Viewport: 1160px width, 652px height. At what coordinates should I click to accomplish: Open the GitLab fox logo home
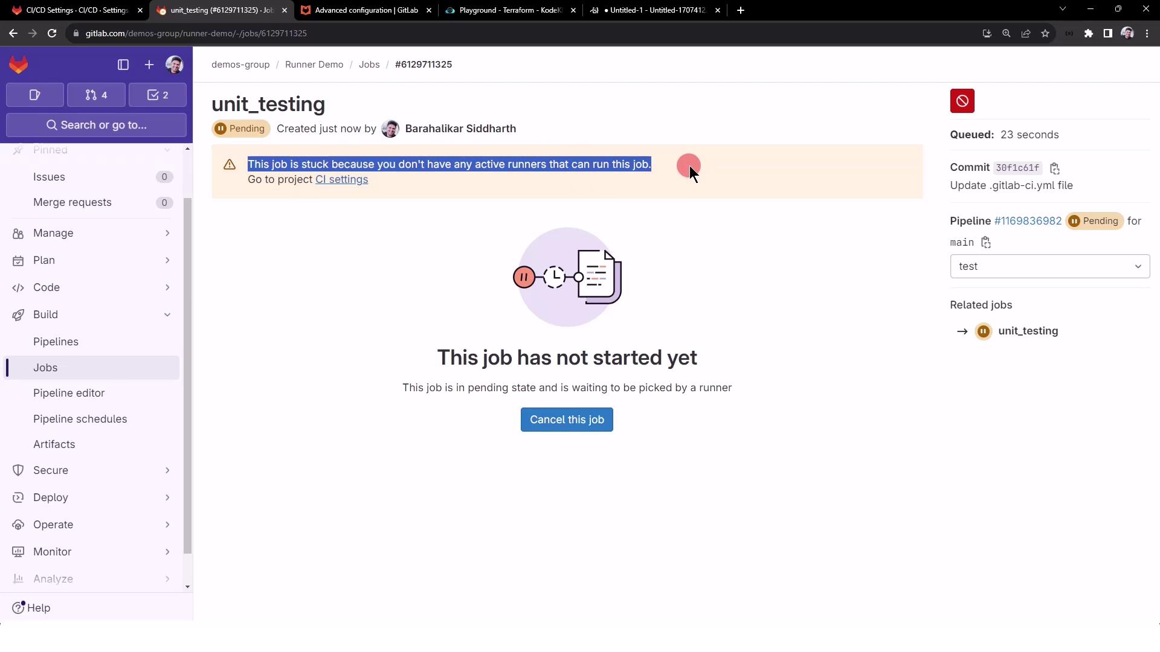[x=19, y=65]
